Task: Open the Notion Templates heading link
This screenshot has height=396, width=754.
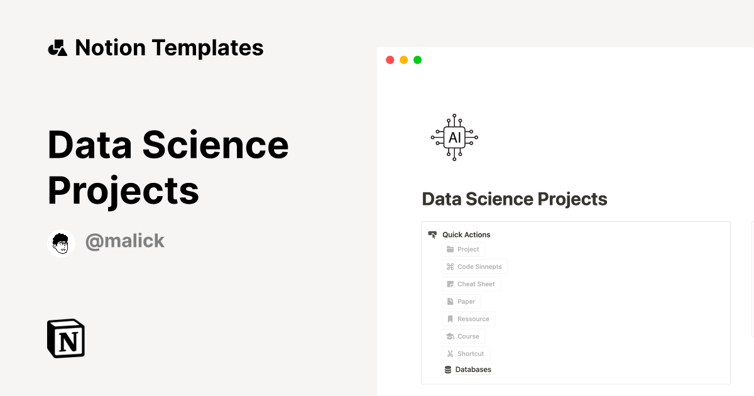Action: click(x=169, y=48)
